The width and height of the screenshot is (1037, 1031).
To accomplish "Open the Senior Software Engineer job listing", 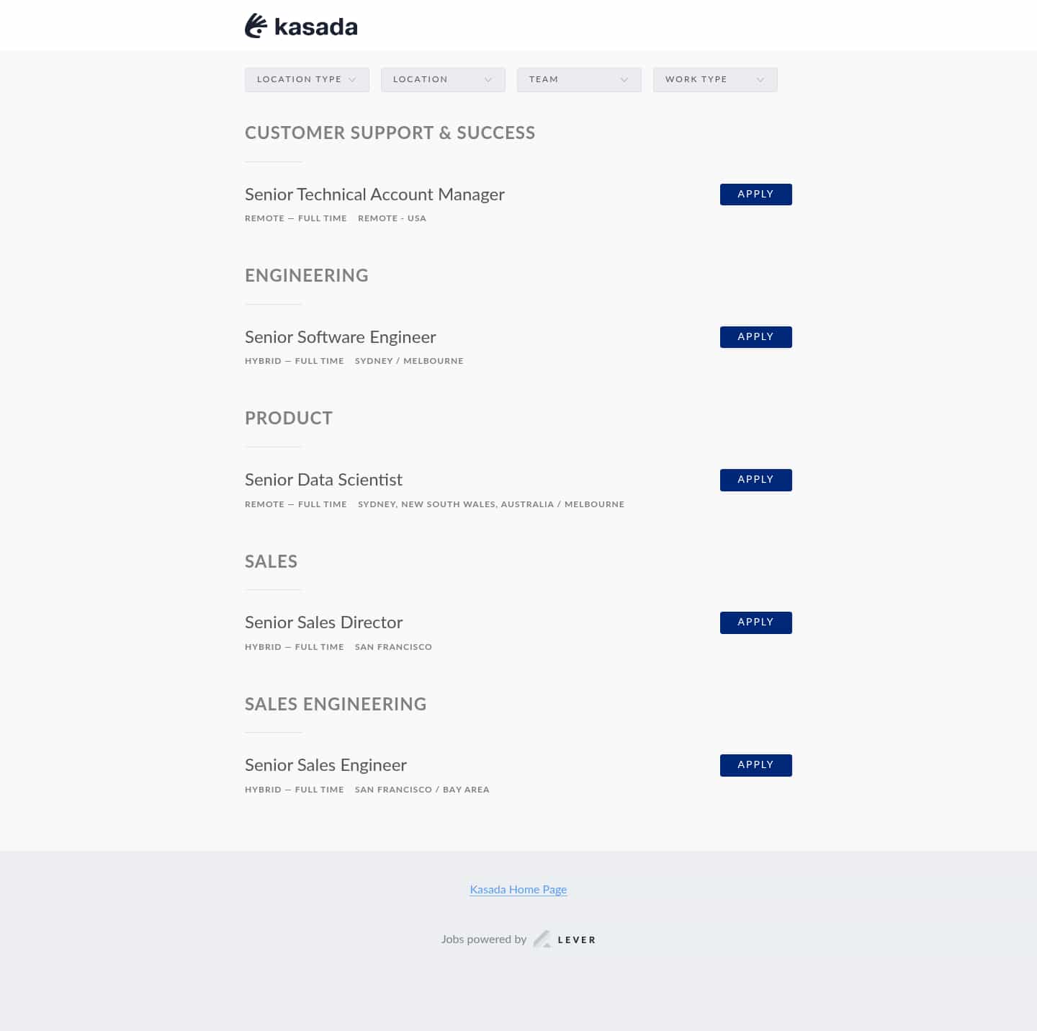I will click(340, 337).
